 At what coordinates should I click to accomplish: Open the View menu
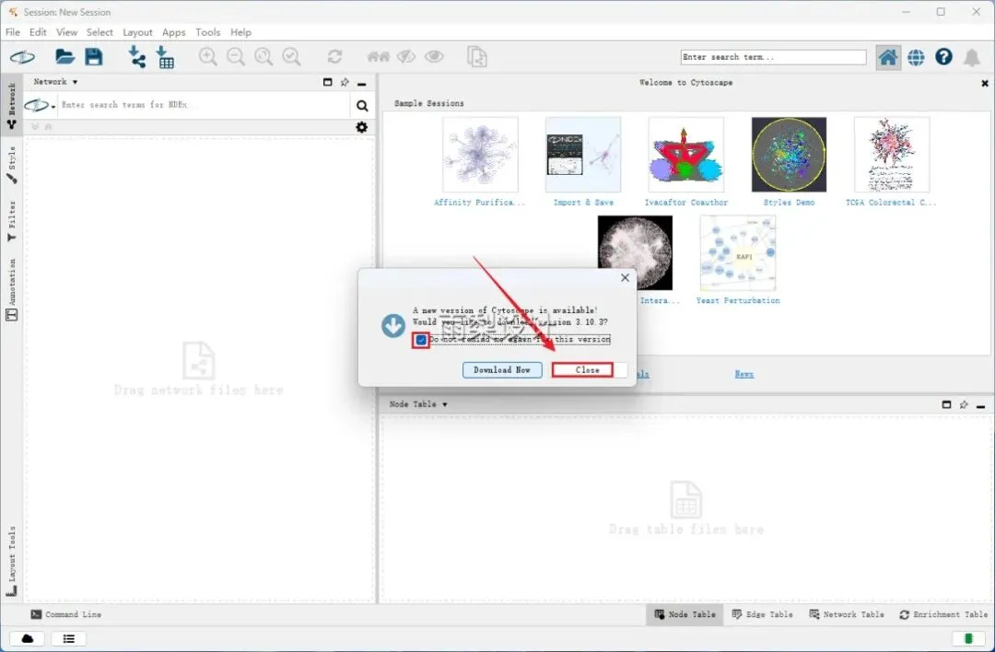coord(66,31)
